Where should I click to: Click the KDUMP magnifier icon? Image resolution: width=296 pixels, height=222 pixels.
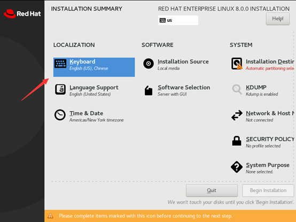pos(237,89)
